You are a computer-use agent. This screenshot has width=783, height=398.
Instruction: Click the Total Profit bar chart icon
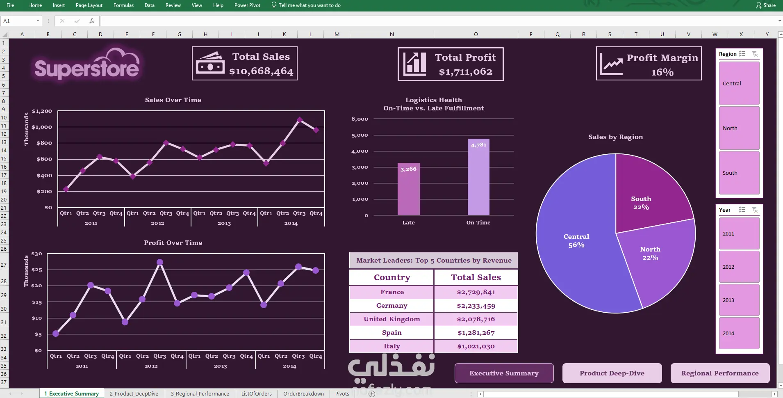coord(414,64)
